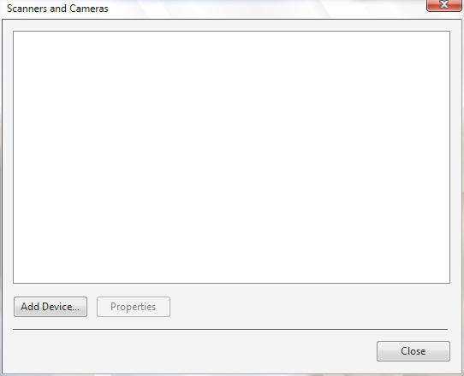
Task: Click the red X icon in the title bar
Action: point(443,5)
